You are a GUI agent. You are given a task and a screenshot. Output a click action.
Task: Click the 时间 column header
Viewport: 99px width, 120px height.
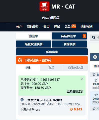click(x=96, y=66)
